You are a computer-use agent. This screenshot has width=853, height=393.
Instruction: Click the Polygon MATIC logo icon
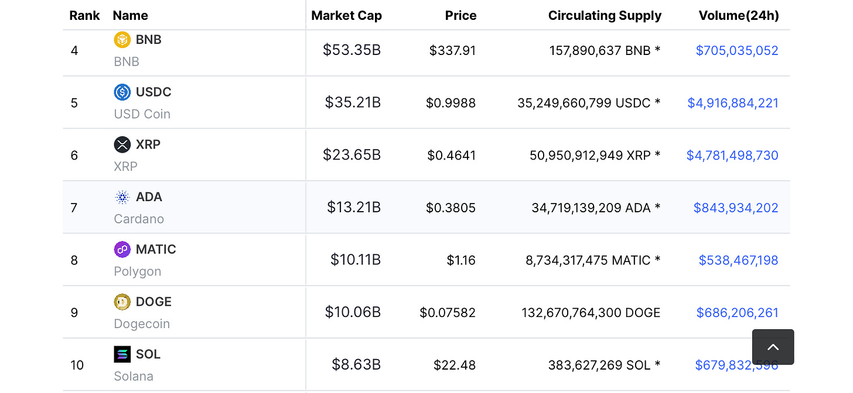point(122,249)
